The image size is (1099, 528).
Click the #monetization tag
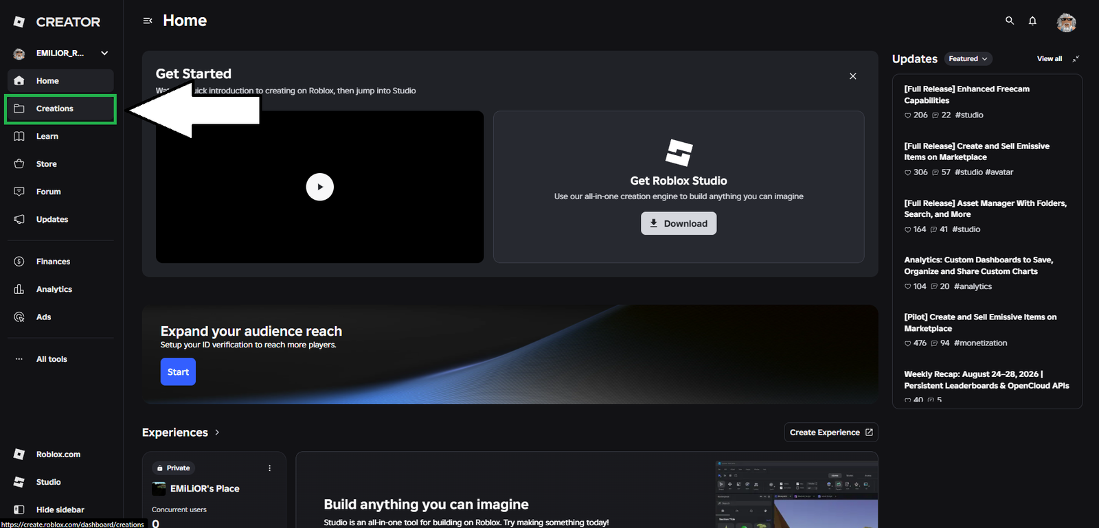pos(980,343)
